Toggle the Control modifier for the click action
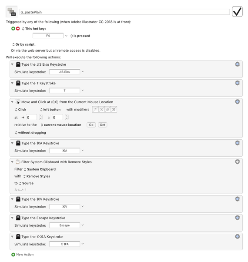248x262 pixels. pos(95,109)
